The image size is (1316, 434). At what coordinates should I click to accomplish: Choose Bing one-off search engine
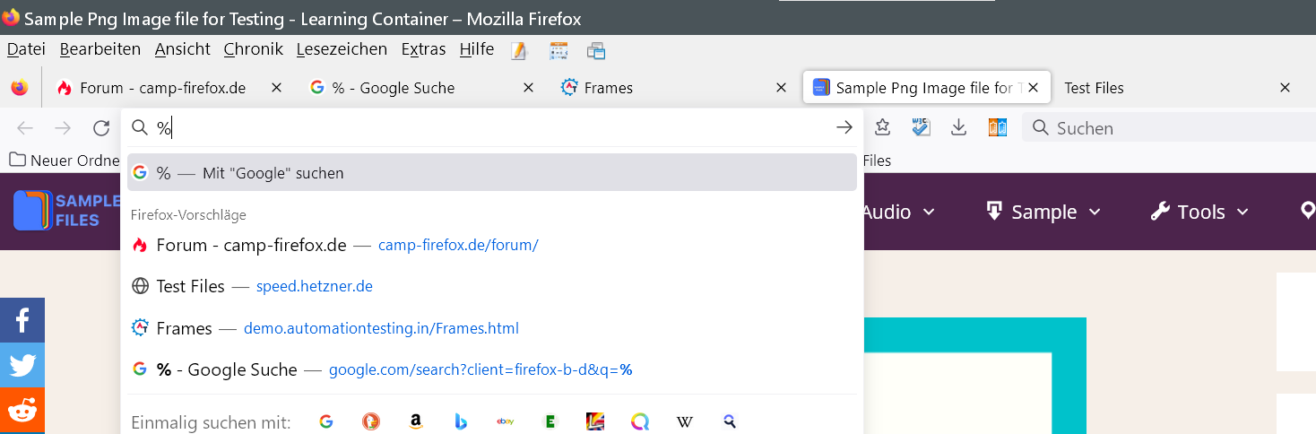pos(460,421)
